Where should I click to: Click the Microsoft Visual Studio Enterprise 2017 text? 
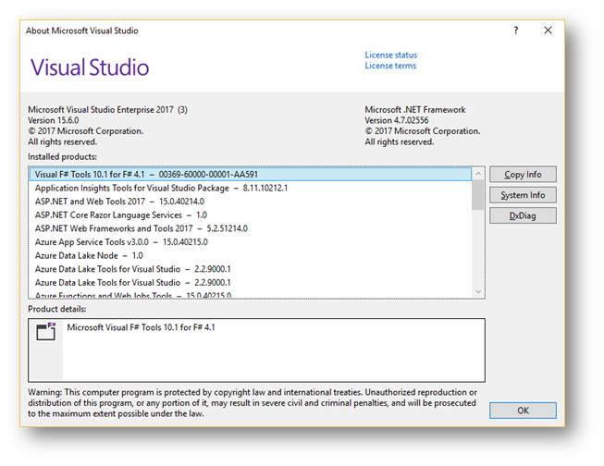tap(107, 110)
